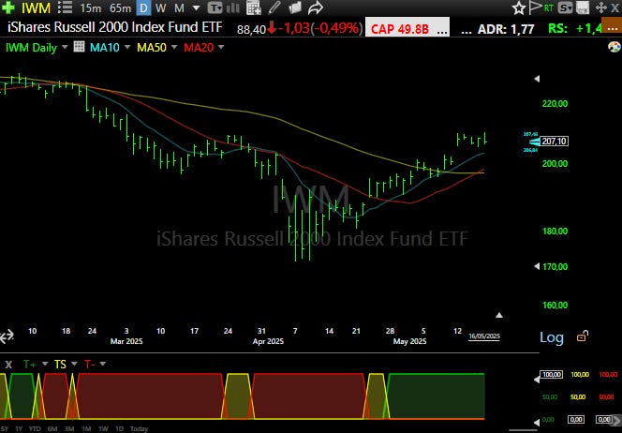Click the 16/05/2025 date label
The image size is (622, 433).
[484, 336]
